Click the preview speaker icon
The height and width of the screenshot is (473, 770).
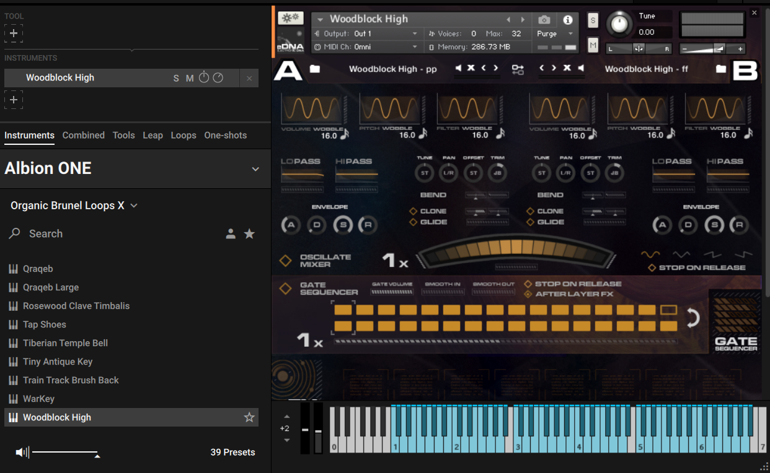(22, 453)
